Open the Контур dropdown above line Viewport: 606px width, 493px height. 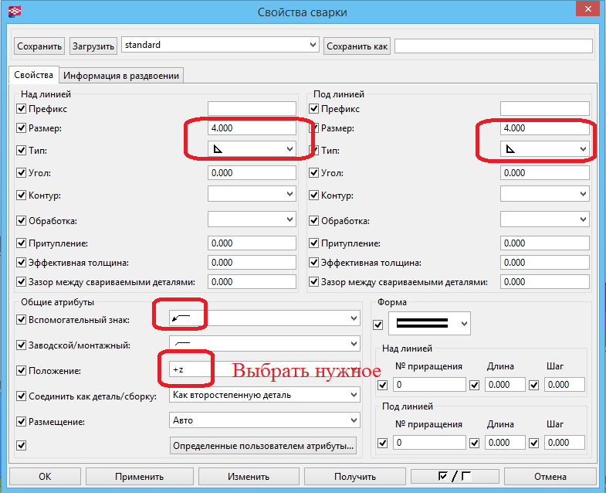[289, 194]
